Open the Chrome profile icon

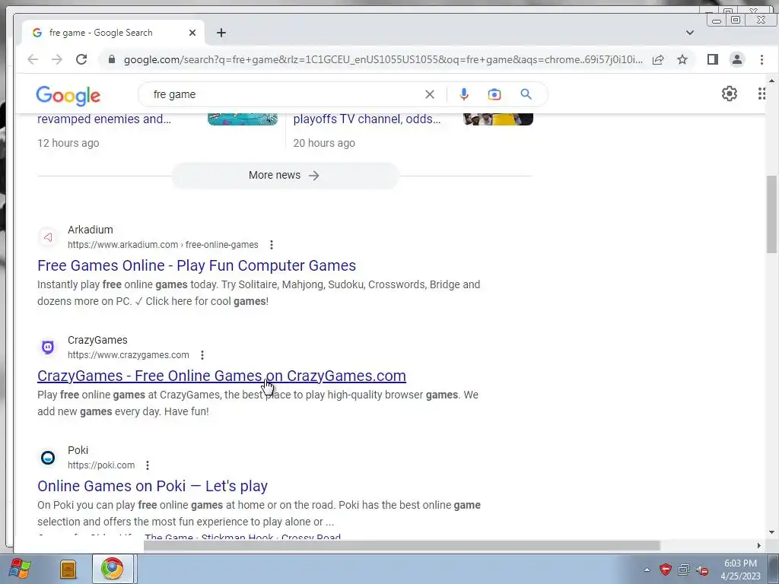click(x=736, y=59)
